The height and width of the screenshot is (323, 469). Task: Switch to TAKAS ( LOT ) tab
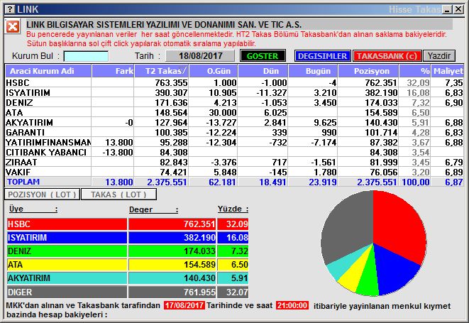(118, 195)
